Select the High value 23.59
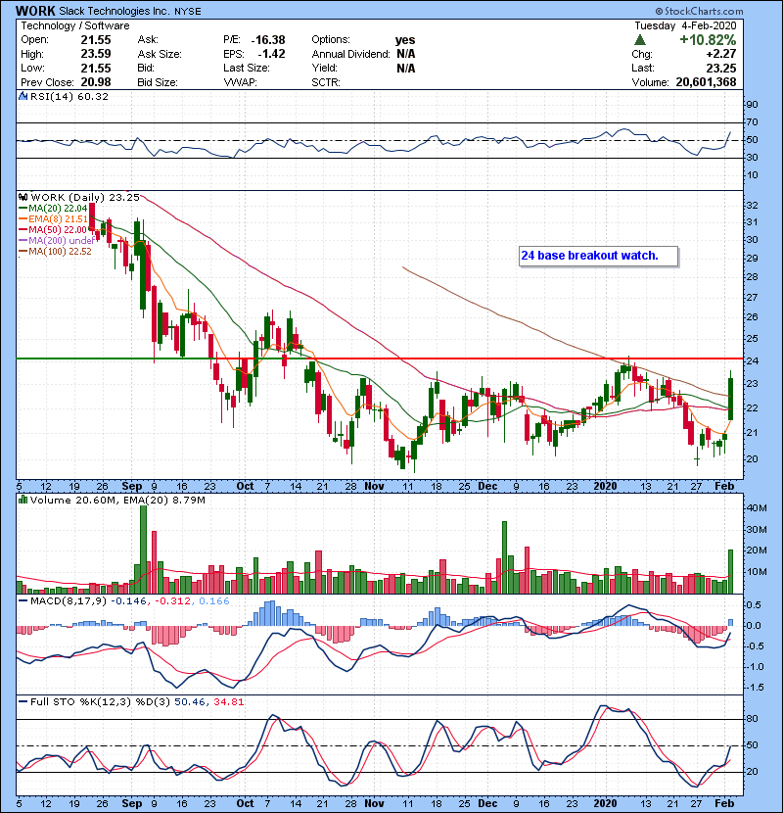 [96, 54]
